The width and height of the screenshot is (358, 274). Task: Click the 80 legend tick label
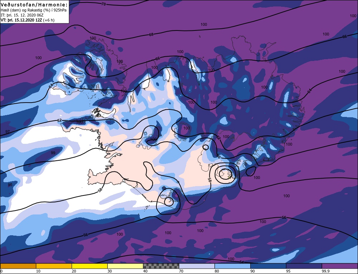tap(217, 271)
